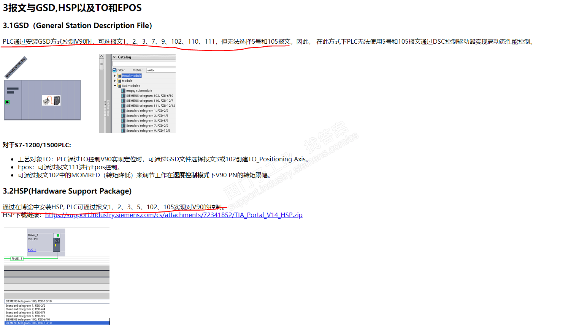The image size is (579, 331).
Task: Open the Profile dropdown showing <All>
Action: [x=161, y=70]
